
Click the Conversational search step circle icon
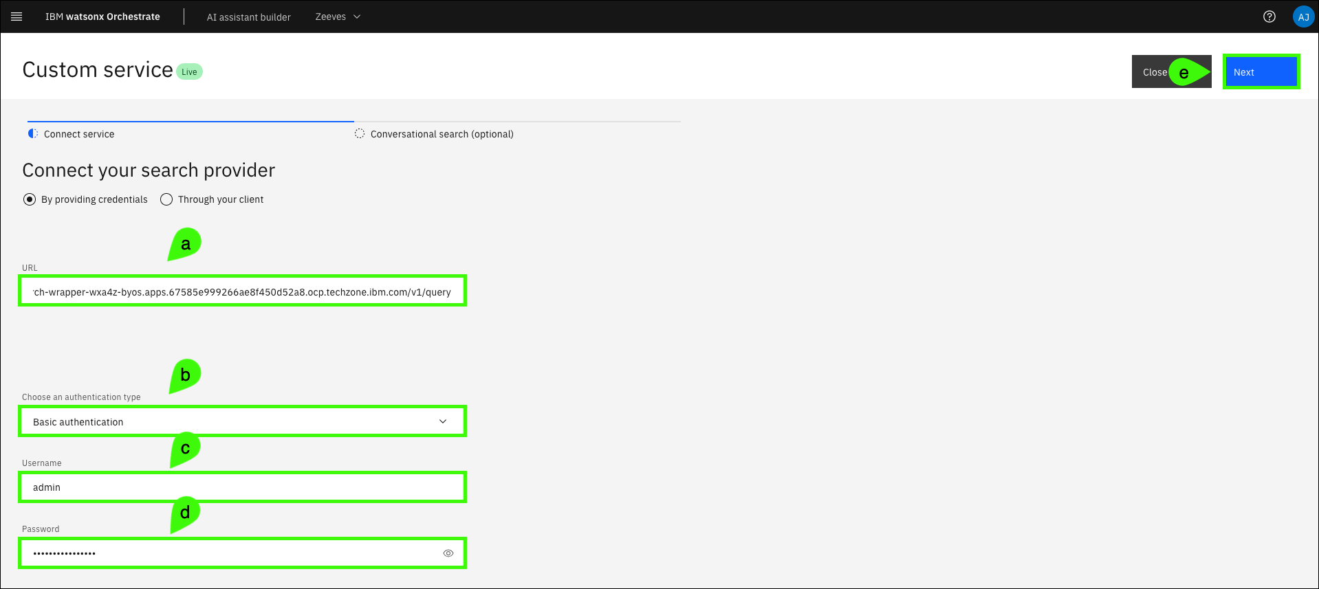click(359, 133)
